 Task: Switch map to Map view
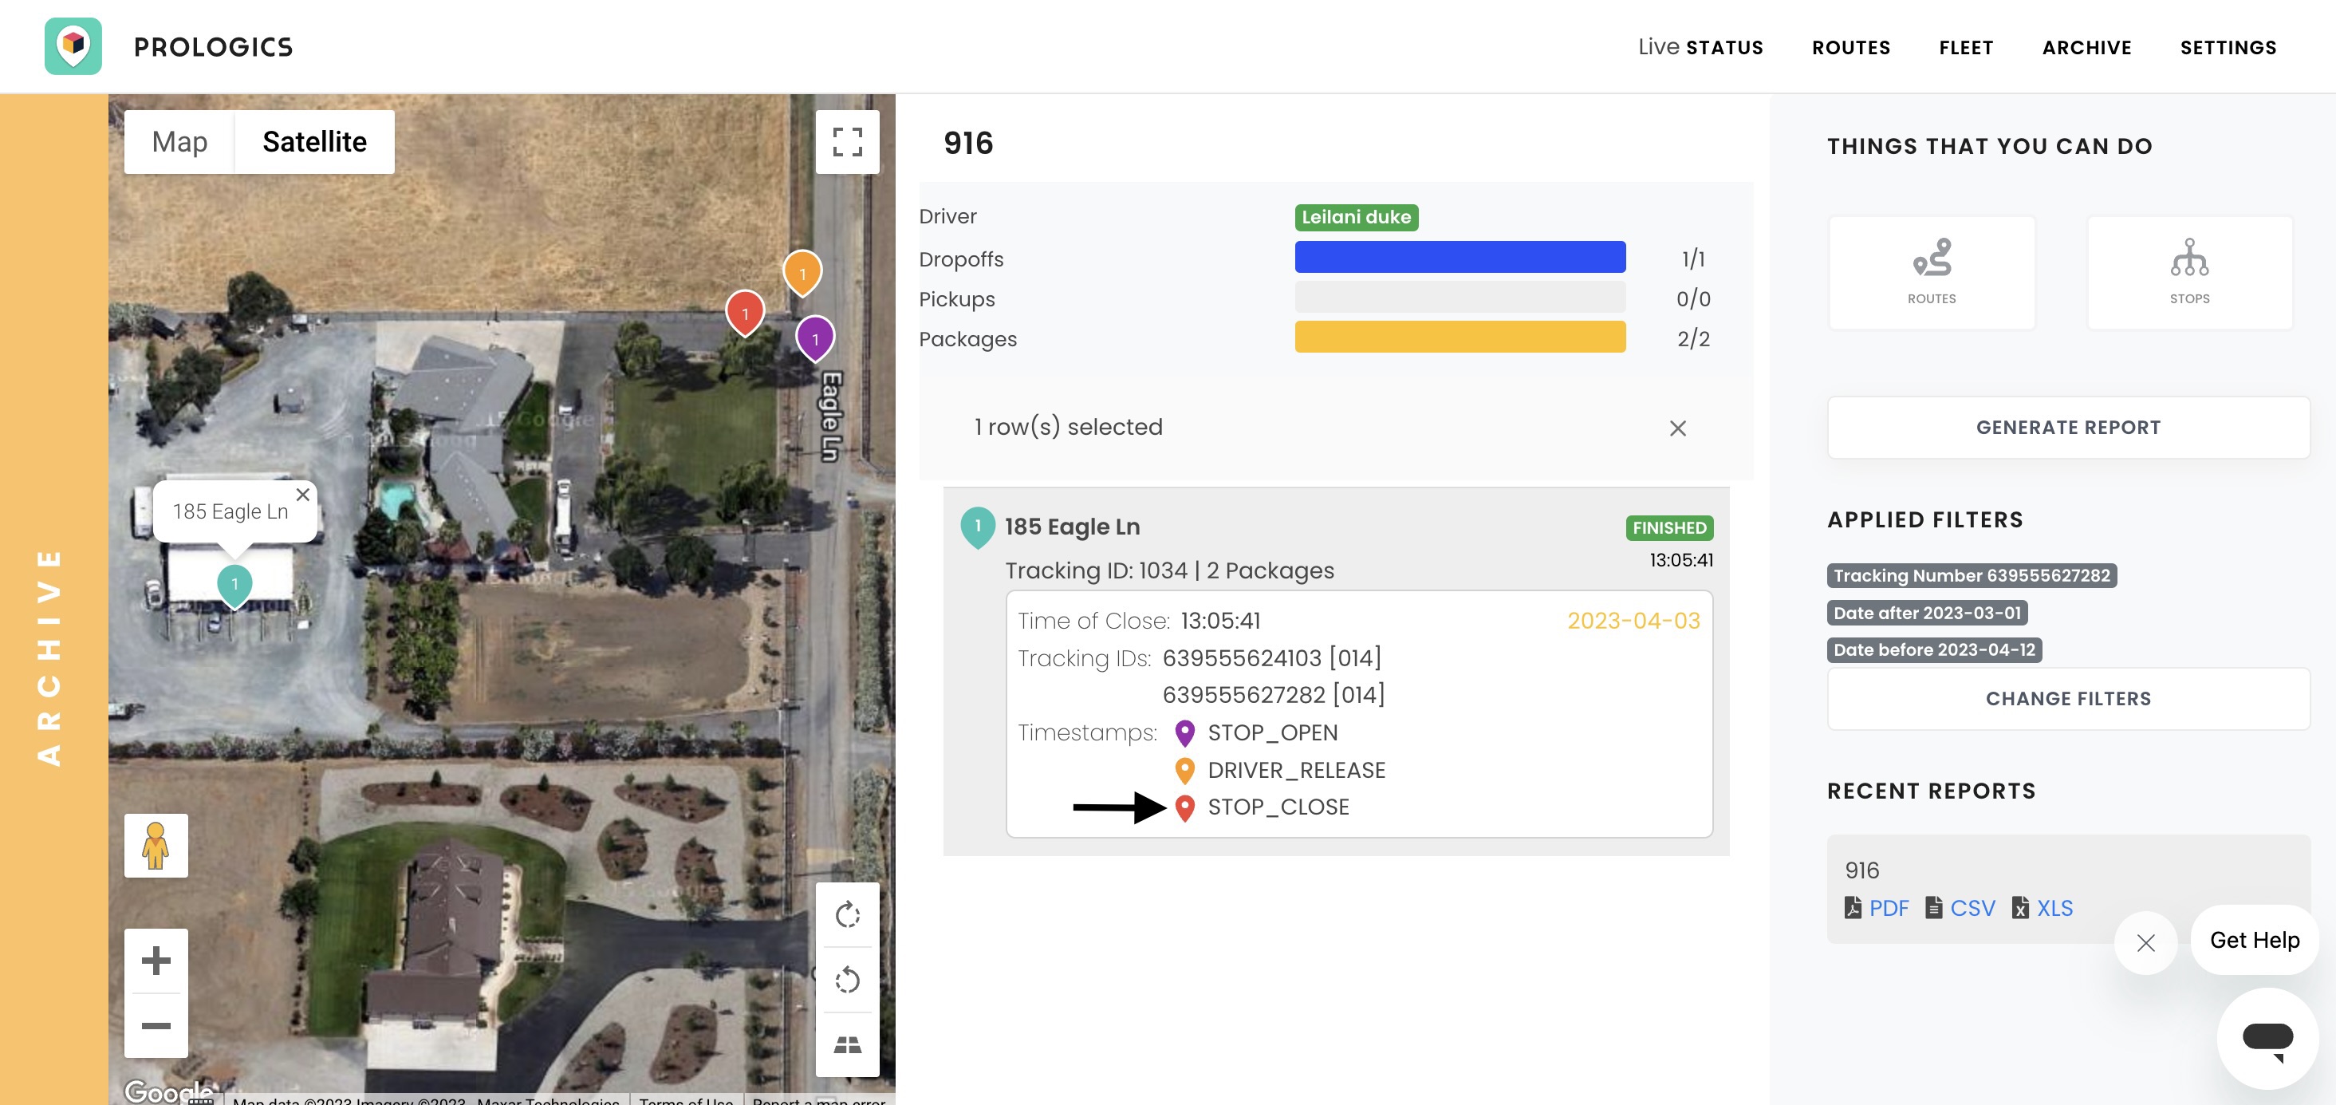point(179,141)
